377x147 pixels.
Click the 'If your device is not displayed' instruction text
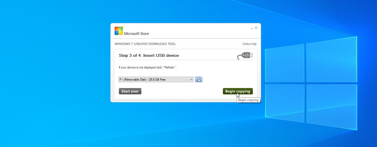[148, 67]
